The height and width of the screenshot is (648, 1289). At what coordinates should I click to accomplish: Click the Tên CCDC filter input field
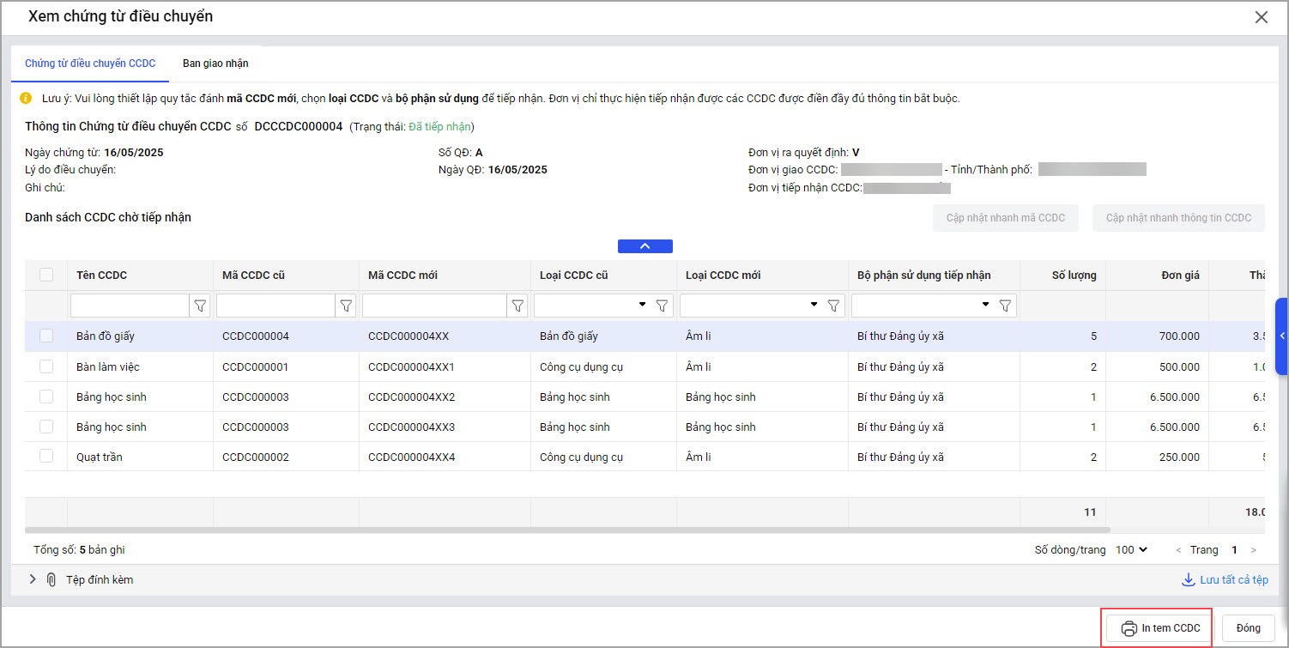point(130,306)
